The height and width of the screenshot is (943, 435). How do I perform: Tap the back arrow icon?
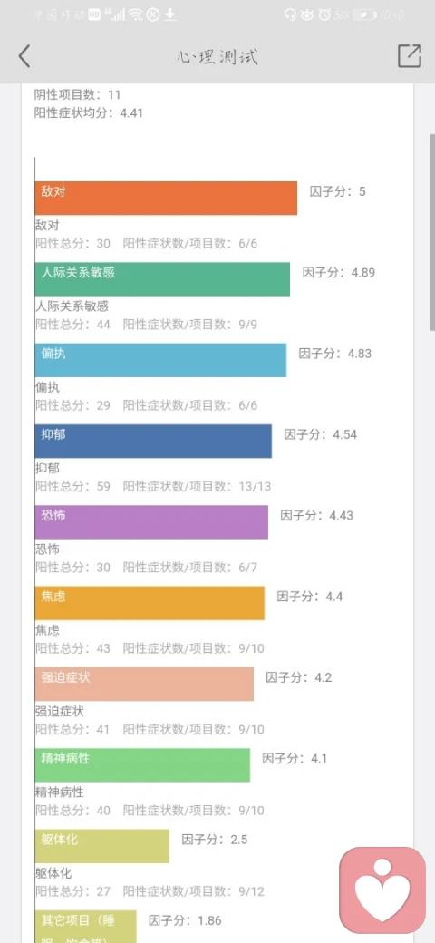coord(24,56)
